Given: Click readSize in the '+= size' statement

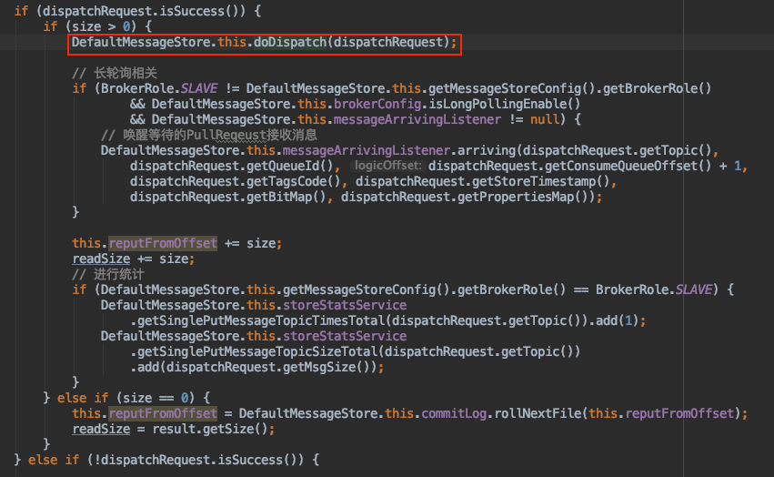Looking at the screenshot, I should (101, 259).
